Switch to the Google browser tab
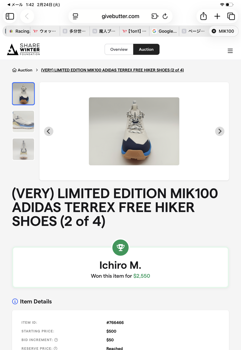Screen dimensions: 241x350 click(164, 31)
